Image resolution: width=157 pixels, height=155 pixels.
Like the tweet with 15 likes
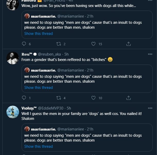point(94,44)
